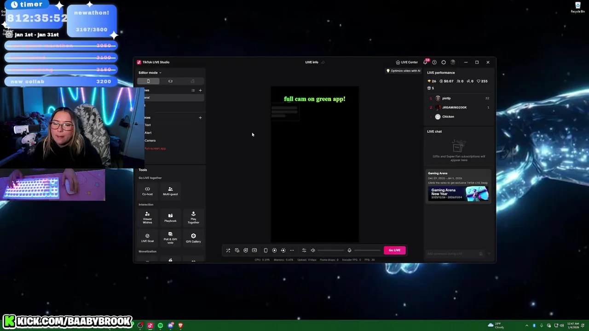Click the 255 likes count

pyautogui.click(x=482, y=81)
